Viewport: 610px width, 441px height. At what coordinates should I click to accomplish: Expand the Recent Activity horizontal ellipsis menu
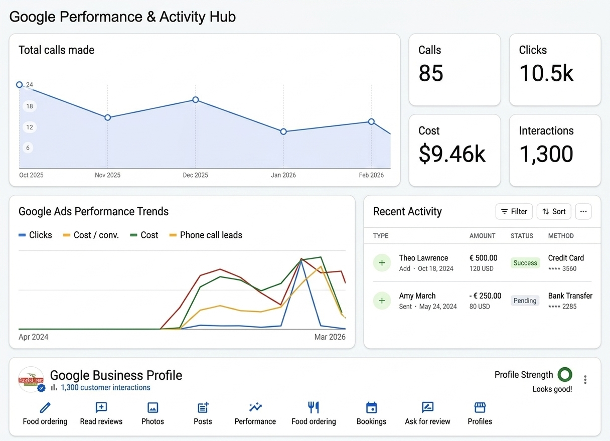583,212
